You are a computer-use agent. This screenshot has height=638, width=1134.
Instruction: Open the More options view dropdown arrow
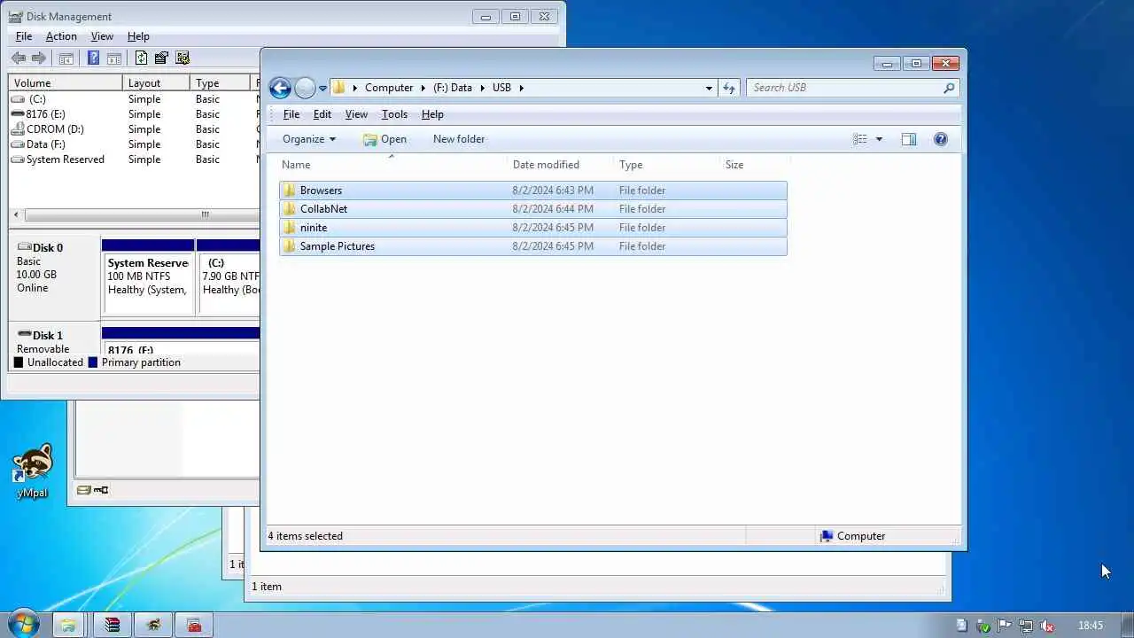[879, 139]
